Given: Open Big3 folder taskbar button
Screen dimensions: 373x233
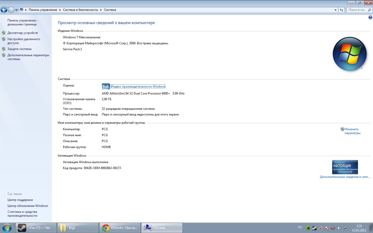Looking at the screenshot, I should 78,228.
